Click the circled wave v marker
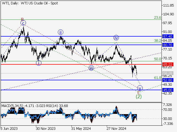Viewport: 177px width, 132px height. click(140, 88)
